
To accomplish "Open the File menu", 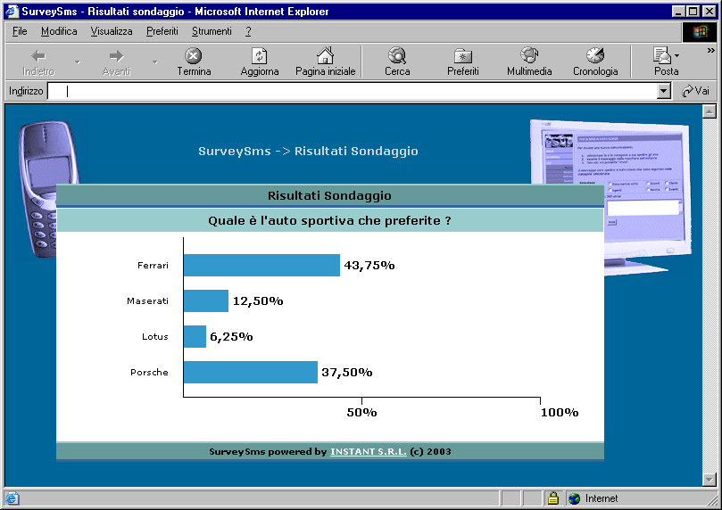I will pyautogui.click(x=20, y=31).
